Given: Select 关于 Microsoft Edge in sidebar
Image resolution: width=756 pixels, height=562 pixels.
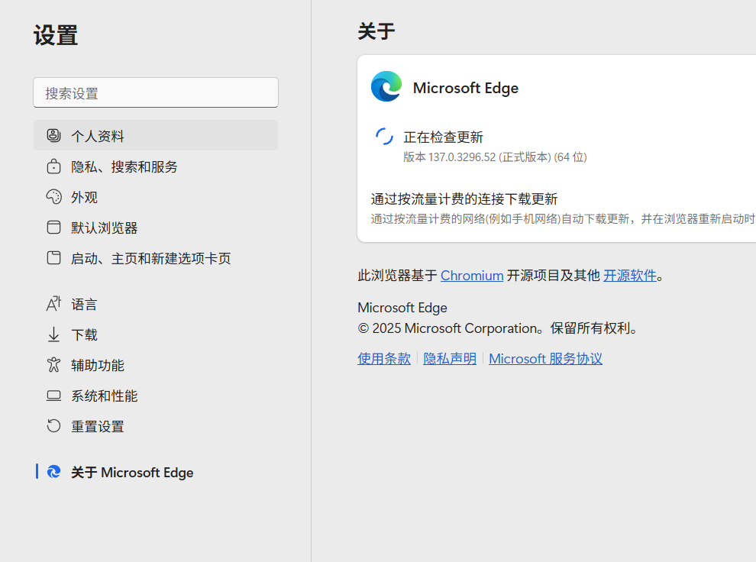Looking at the screenshot, I should 156,472.
